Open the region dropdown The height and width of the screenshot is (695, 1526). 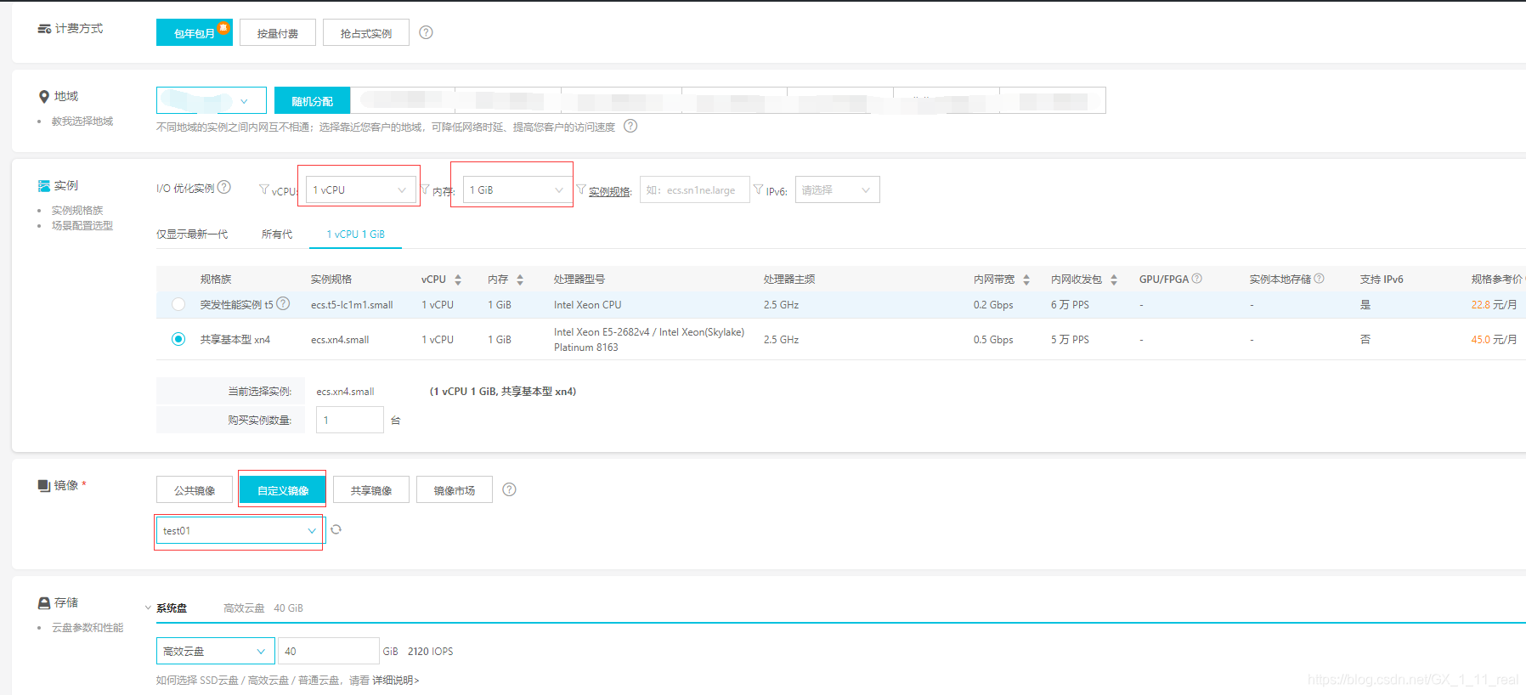click(212, 100)
